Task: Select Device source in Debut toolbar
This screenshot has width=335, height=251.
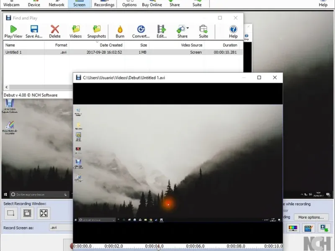Action: (34, 4)
